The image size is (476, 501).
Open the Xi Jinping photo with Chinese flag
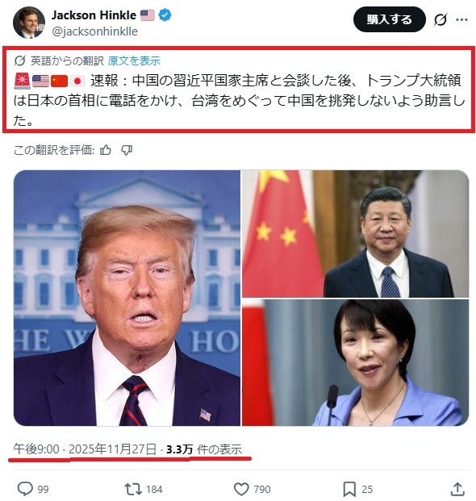point(356,234)
